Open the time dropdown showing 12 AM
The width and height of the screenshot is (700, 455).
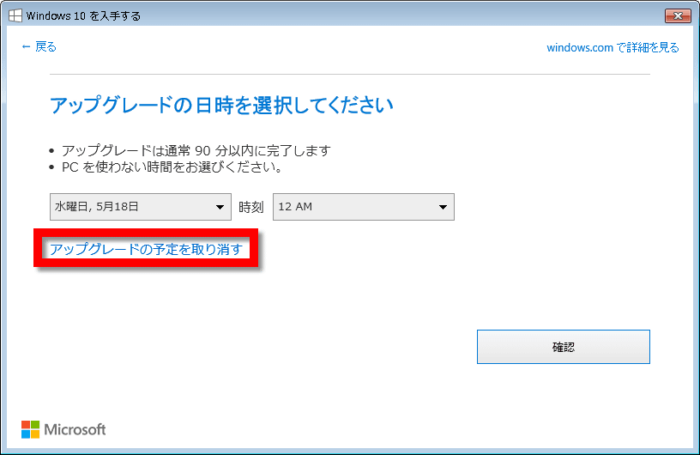364,207
